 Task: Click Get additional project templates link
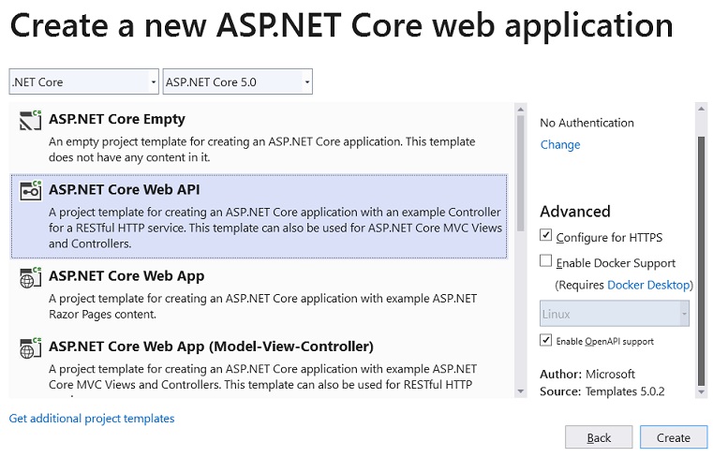(x=92, y=419)
